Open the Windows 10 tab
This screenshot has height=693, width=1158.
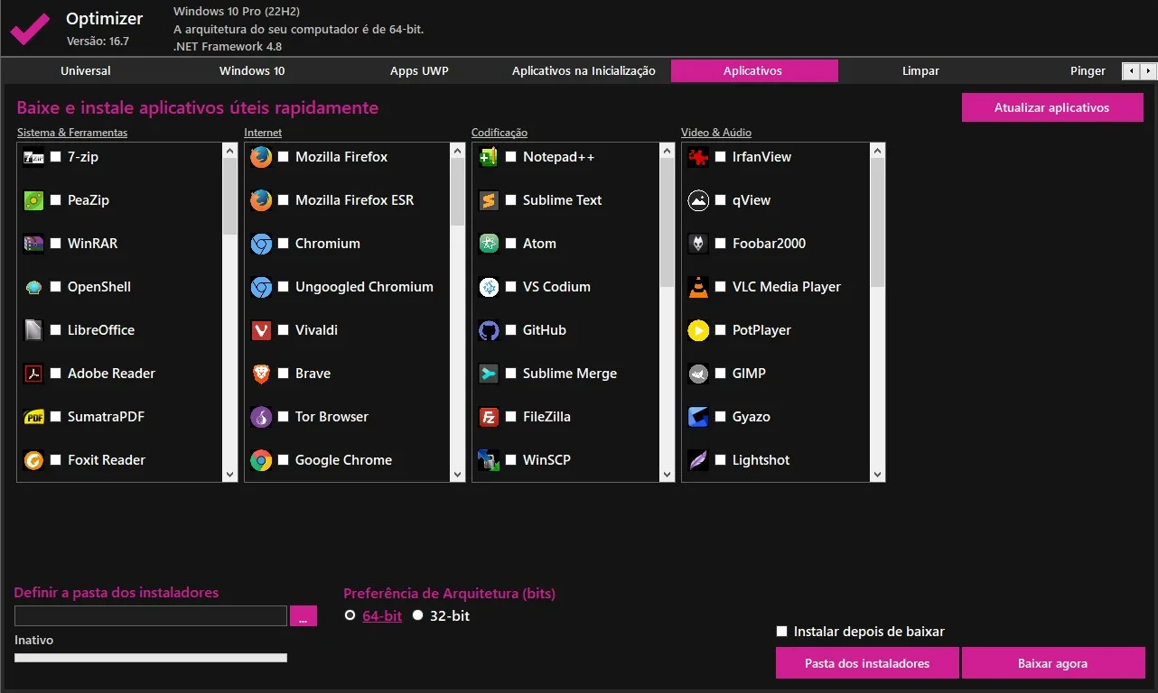click(x=252, y=70)
